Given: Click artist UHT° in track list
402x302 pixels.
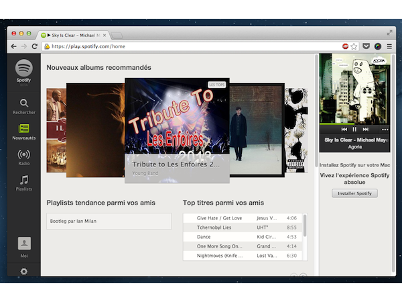Looking at the screenshot, I should pos(262,228).
